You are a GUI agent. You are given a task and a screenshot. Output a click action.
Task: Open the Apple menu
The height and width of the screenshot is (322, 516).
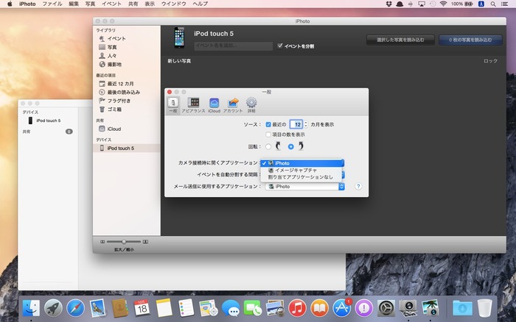tap(10, 4)
